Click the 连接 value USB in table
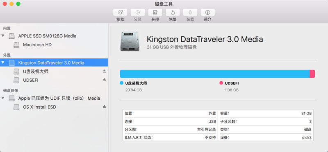This screenshot has width=328, height=152. [212, 121]
